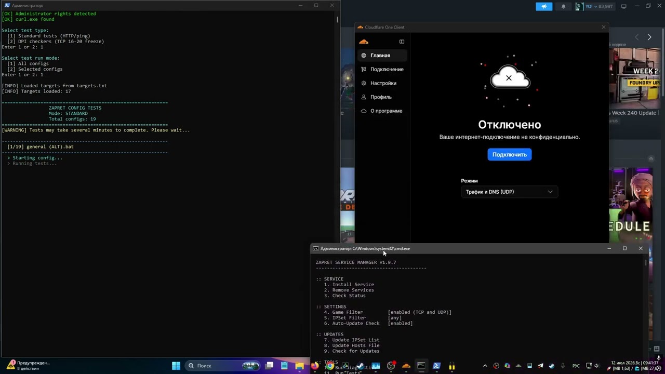Collapse the Cloudflare sidebar panel icon
The height and width of the screenshot is (374, 665).
[x=402, y=42]
